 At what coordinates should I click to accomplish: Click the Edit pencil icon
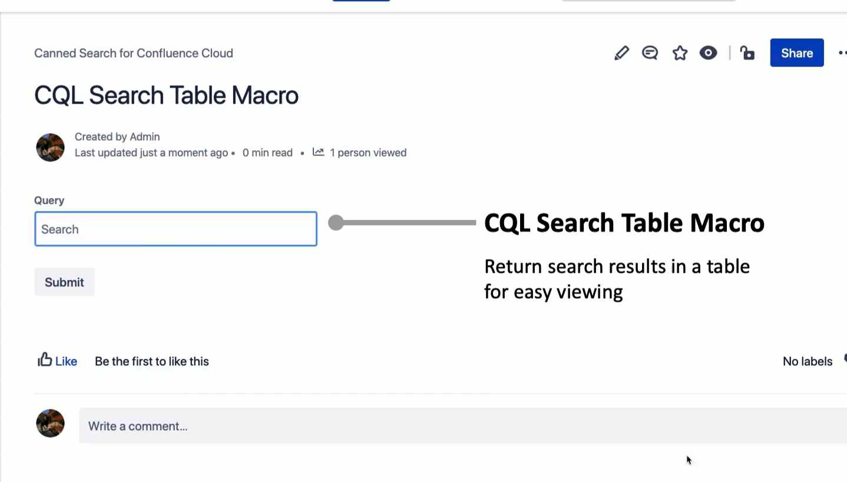click(x=621, y=53)
